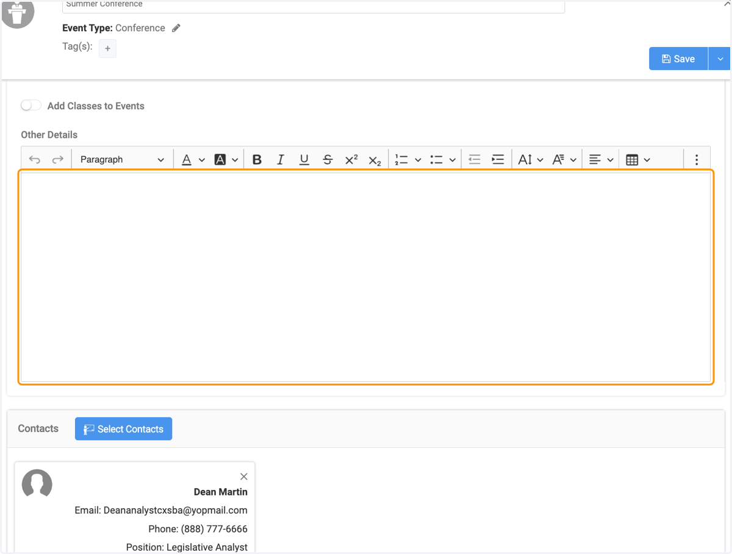Click the event podium avatar icon

(x=18, y=12)
